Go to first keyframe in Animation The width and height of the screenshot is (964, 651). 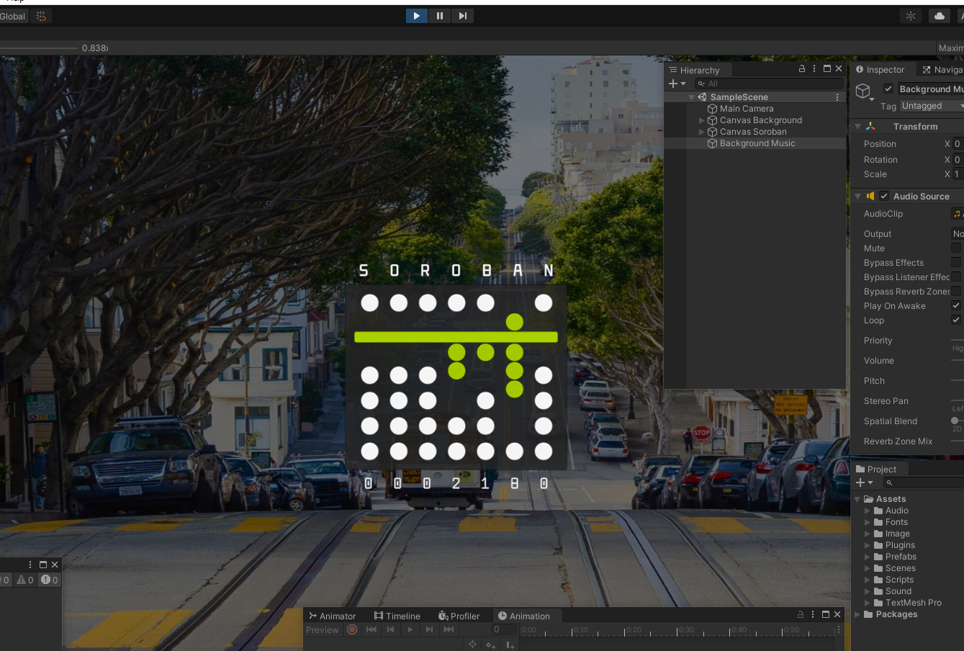click(371, 629)
